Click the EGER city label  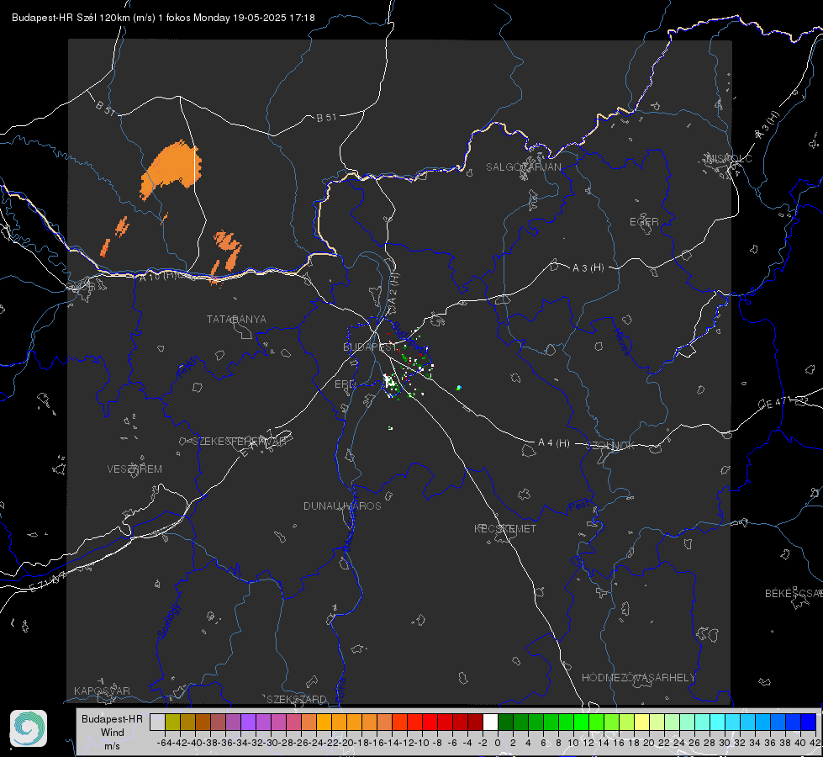[644, 222]
